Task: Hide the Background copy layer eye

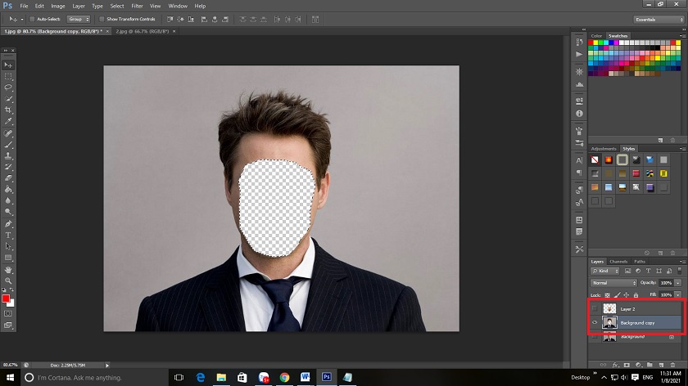Action: coord(595,322)
